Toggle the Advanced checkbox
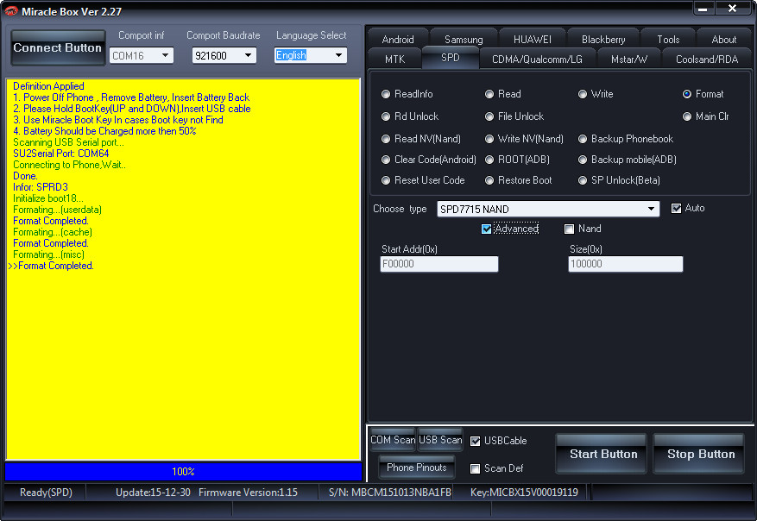This screenshot has width=757, height=521. 487,229
